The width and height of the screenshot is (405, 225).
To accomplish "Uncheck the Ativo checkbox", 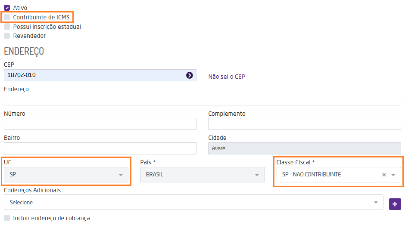I will [7, 8].
